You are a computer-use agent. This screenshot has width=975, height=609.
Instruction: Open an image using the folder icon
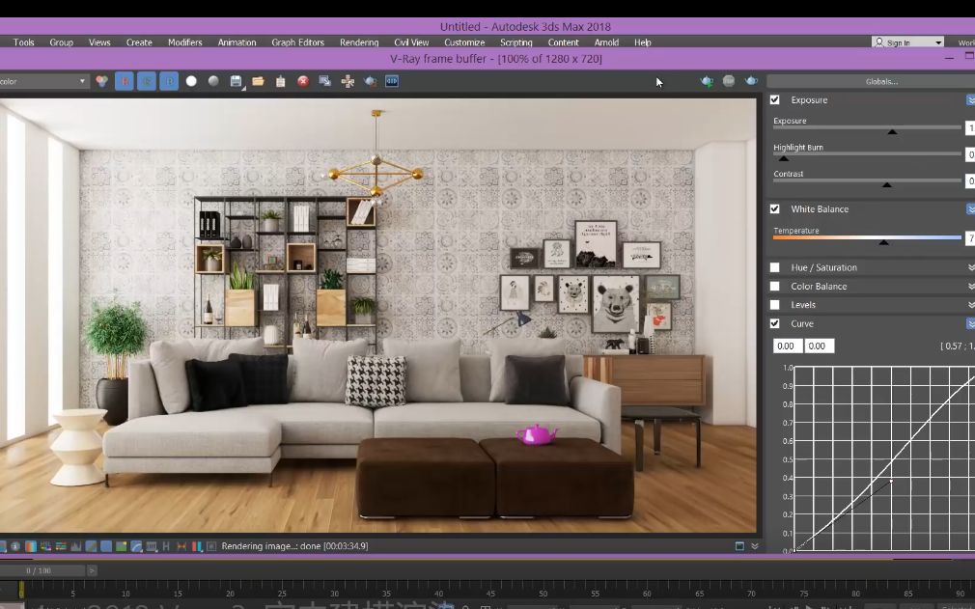click(257, 81)
